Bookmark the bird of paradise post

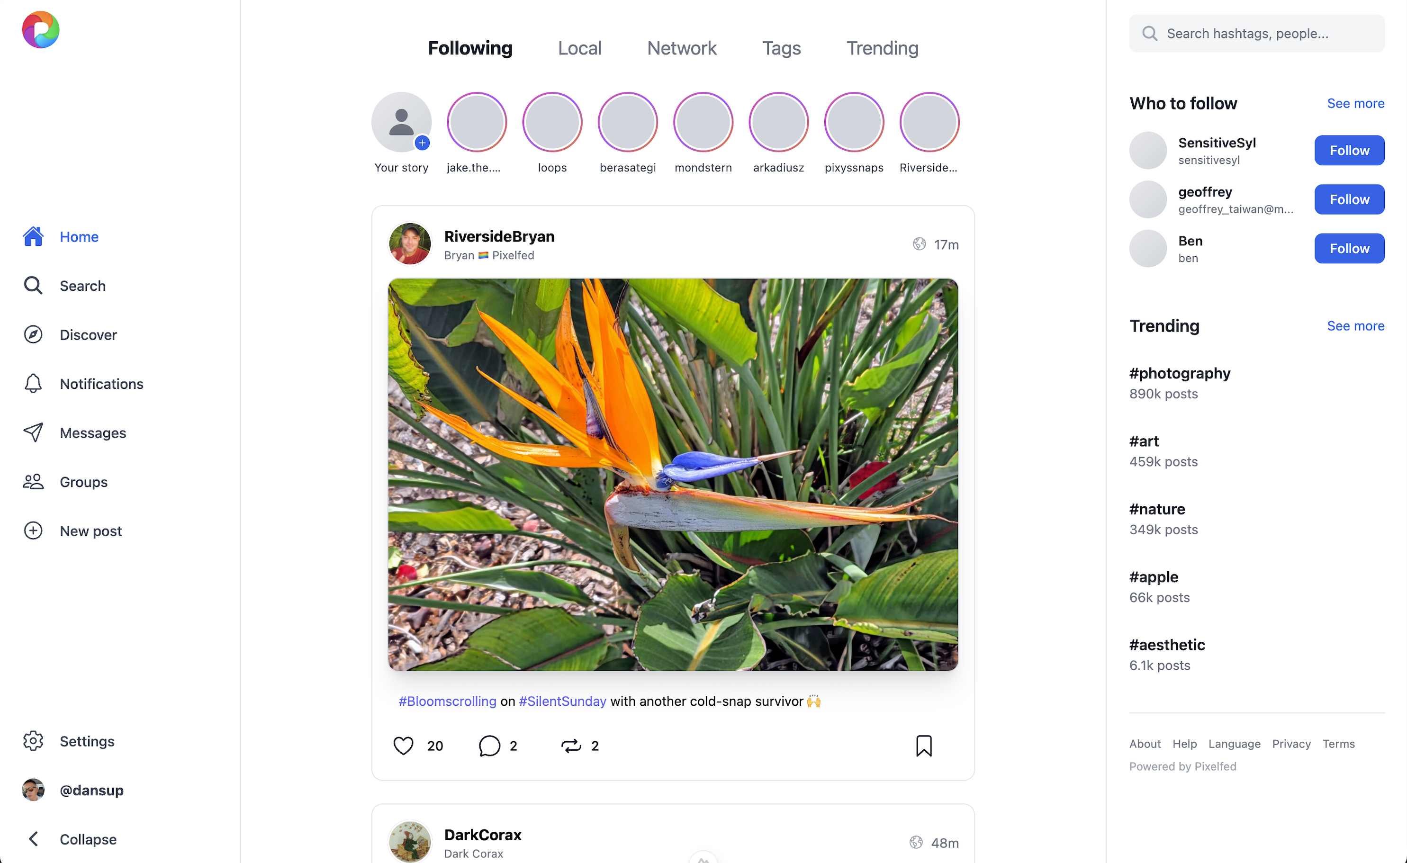pos(923,746)
